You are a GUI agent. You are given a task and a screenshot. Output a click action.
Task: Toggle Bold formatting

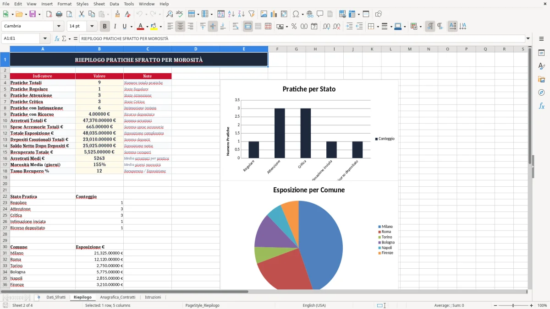[x=105, y=27]
